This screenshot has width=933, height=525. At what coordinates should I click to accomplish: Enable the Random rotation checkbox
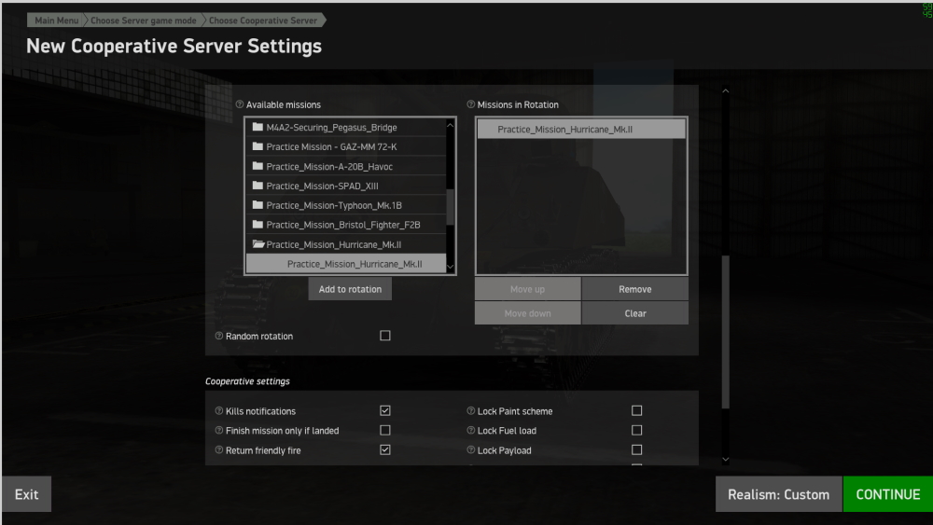pos(385,336)
